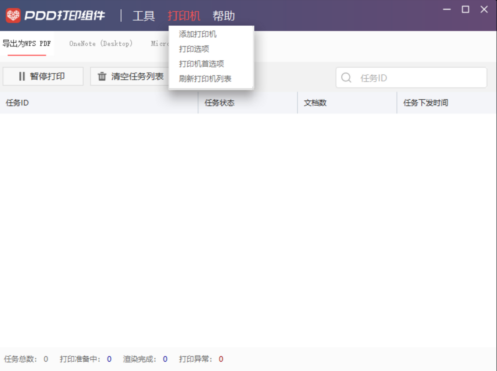The height and width of the screenshot is (371, 497).
Task: Open 打印选项 from the printer menu
Action: 194,49
